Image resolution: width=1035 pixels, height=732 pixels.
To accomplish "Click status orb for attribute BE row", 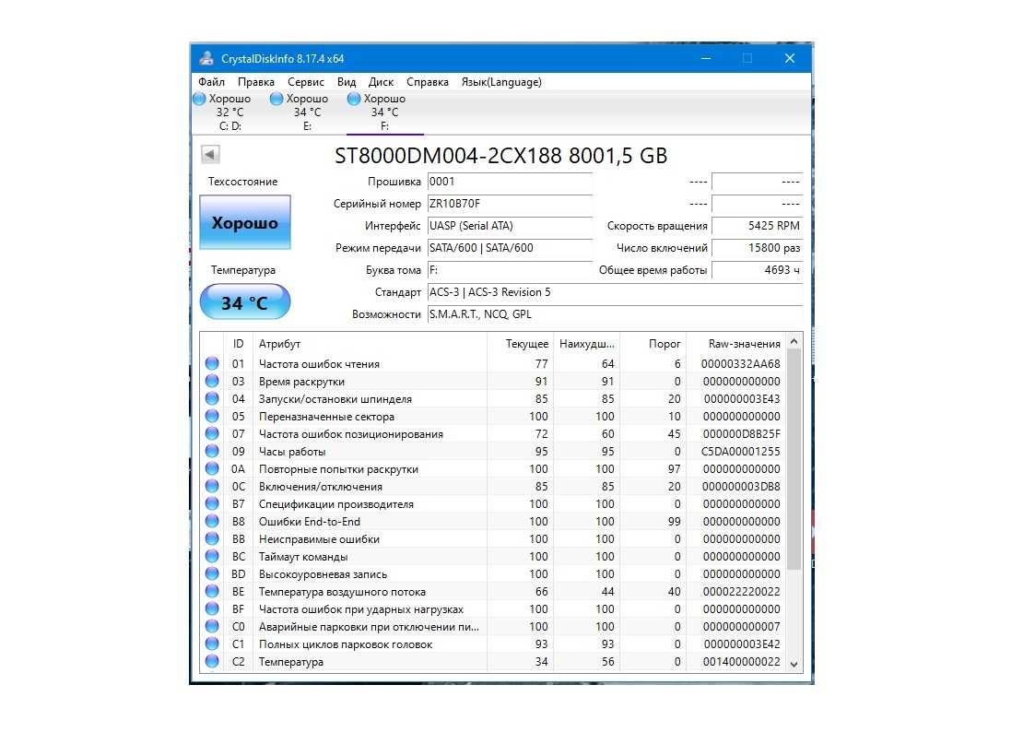I will 212,591.
